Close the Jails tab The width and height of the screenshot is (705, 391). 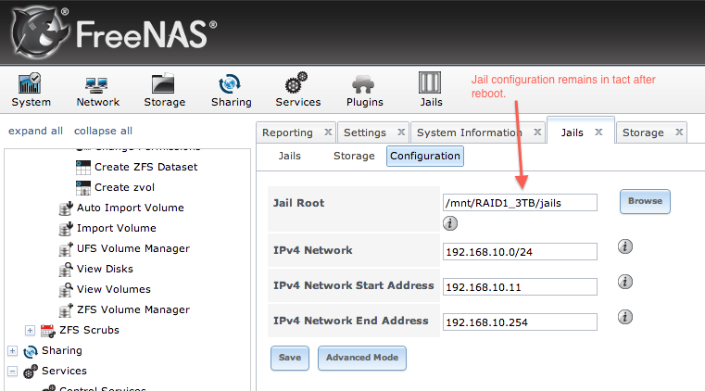598,132
